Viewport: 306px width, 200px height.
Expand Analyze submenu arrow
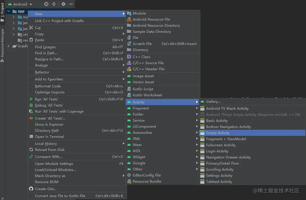(x=123, y=65)
